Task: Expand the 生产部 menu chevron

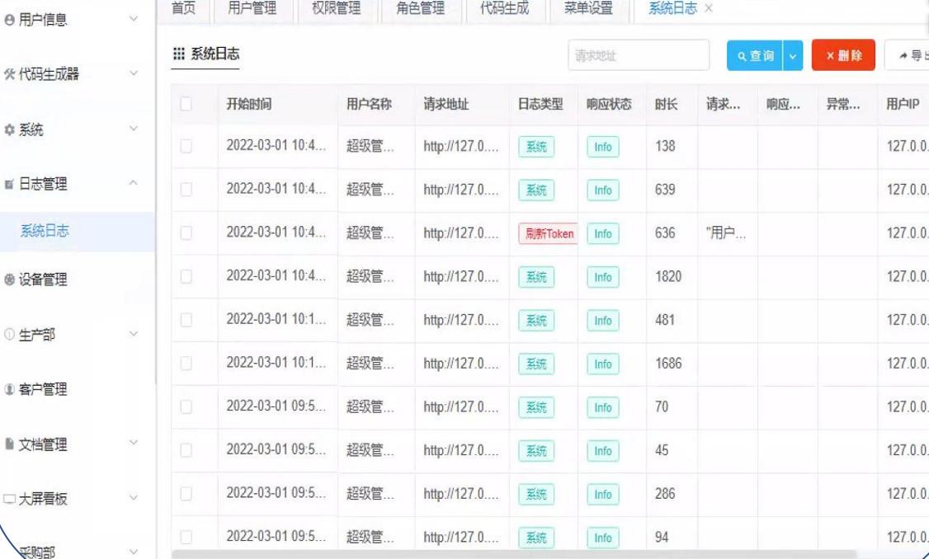Action: coord(134,334)
